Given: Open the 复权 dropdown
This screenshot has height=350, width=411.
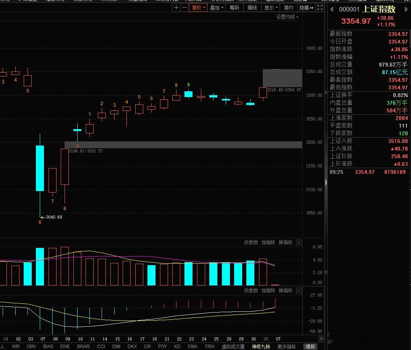Looking at the screenshot, I should pos(198,8).
